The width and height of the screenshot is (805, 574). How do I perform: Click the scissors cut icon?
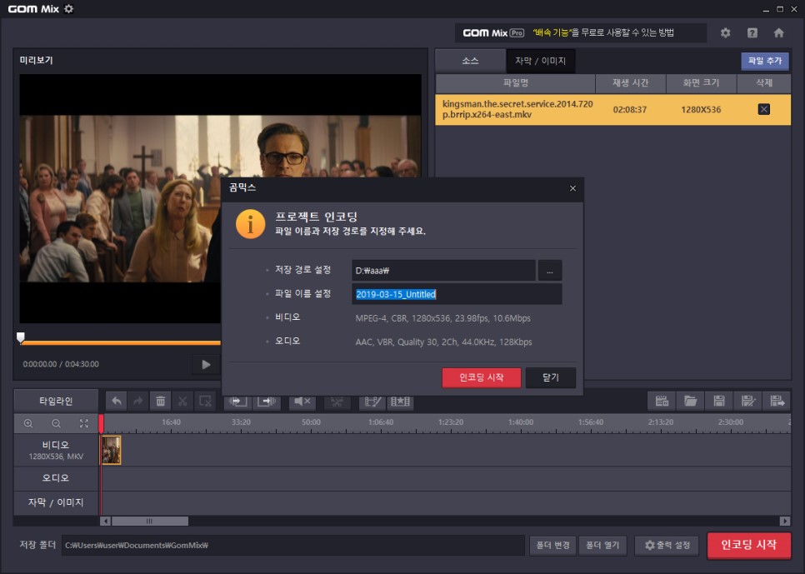pyautogui.click(x=182, y=401)
